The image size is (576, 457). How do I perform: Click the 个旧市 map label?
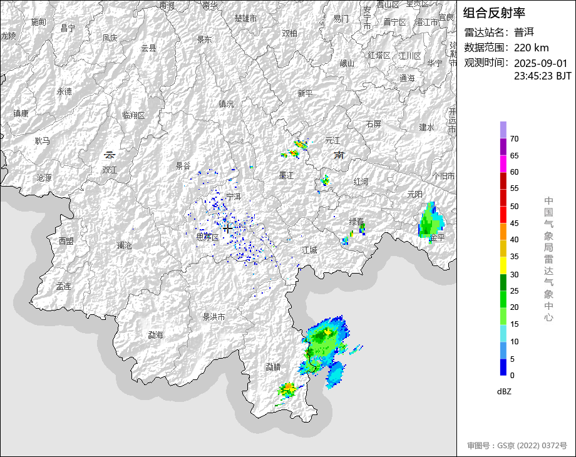click(x=443, y=176)
